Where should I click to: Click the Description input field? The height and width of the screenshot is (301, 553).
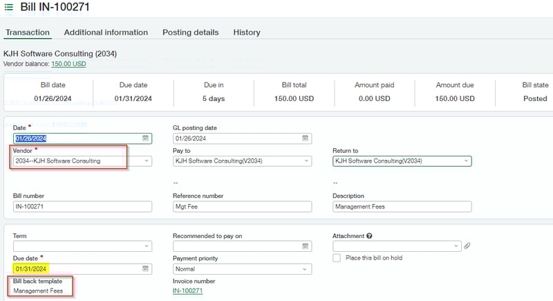point(402,206)
